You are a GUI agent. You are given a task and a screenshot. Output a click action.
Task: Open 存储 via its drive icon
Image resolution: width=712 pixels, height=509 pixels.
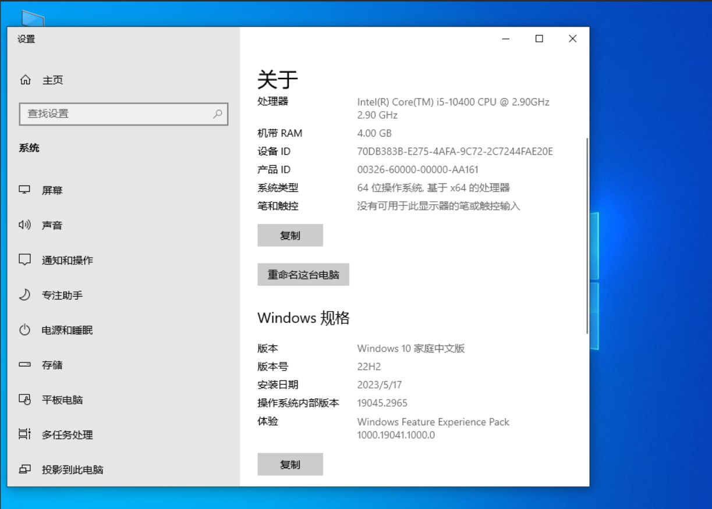pyautogui.click(x=24, y=365)
